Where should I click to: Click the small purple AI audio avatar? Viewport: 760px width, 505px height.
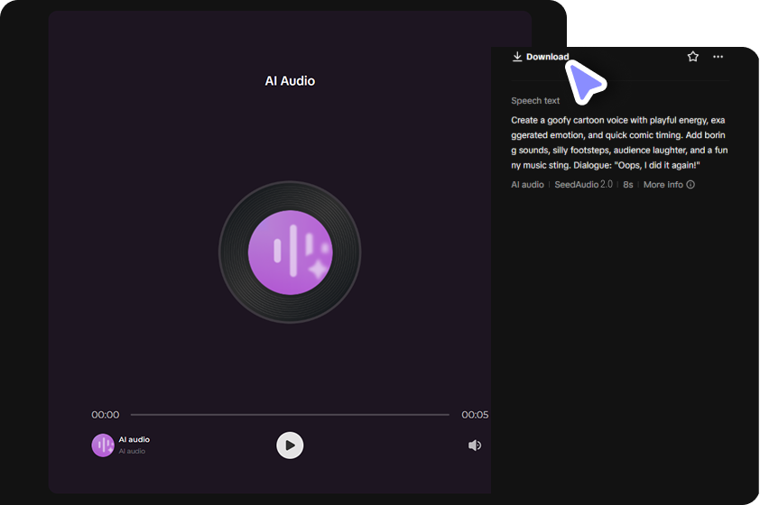point(103,445)
